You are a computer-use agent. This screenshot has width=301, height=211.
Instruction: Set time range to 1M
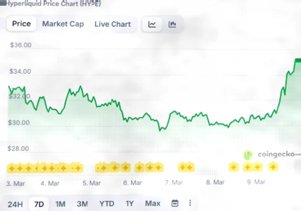60,204
